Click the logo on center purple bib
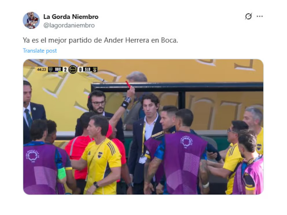Image resolution: width=287 pixels, height=215 pixels. pos(186,142)
